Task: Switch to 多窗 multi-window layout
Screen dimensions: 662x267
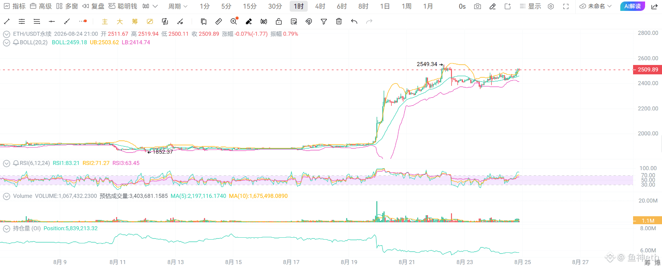Action: (67, 6)
